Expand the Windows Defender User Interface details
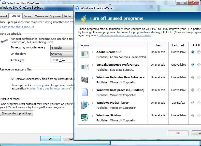Viewport: 201px width, 146px height. (92, 78)
